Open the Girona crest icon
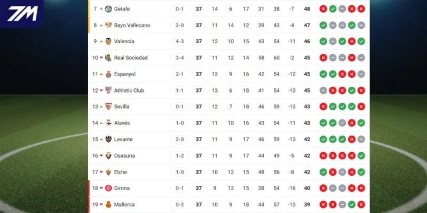This screenshot has width=427, height=213. (x=108, y=188)
